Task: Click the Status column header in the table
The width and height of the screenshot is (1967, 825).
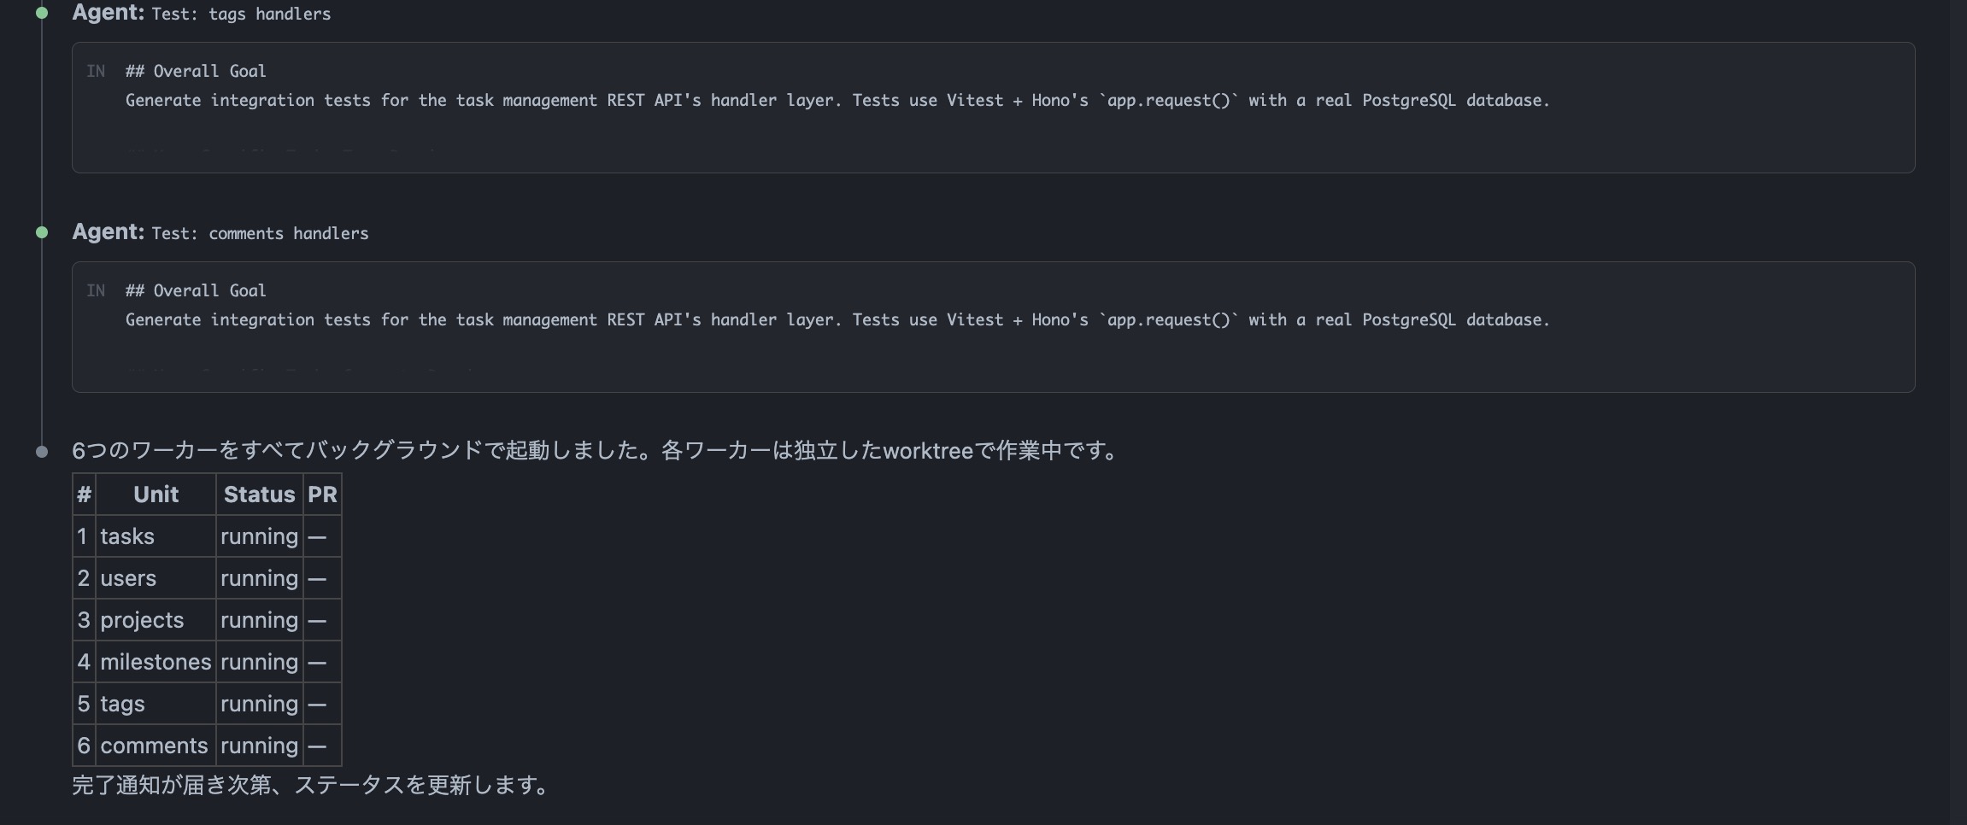Action: point(259,494)
